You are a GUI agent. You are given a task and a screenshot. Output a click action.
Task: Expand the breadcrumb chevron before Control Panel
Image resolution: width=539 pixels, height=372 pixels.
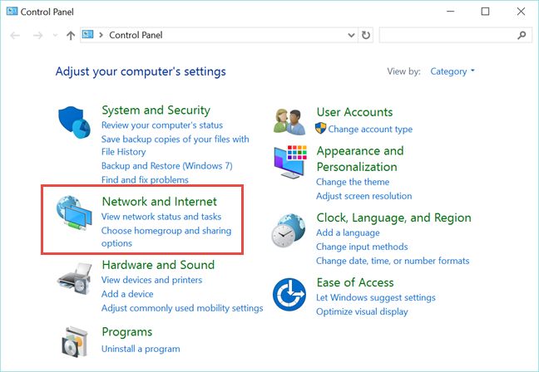[x=101, y=35]
